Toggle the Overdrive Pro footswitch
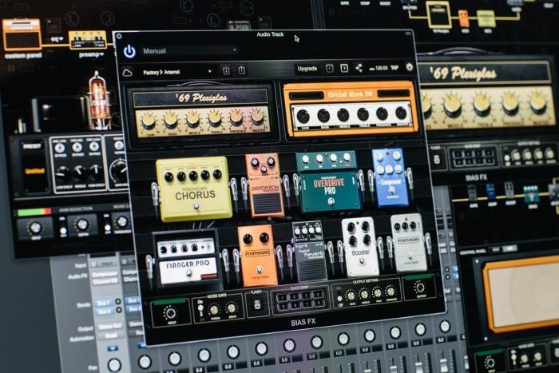Viewport: 559px width, 373px height. [x=331, y=202]
